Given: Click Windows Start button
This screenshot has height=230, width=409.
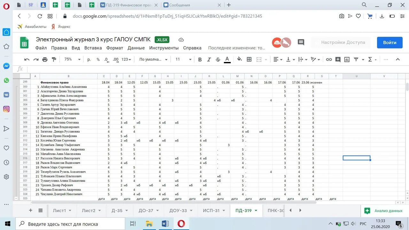Looking at the screenshot, I should coord(7,224).
